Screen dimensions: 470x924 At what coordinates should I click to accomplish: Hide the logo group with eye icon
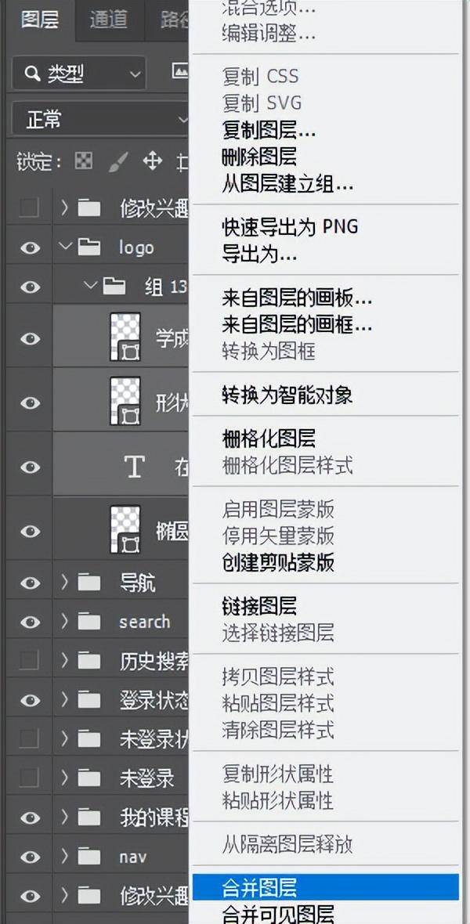coord(30,247)
